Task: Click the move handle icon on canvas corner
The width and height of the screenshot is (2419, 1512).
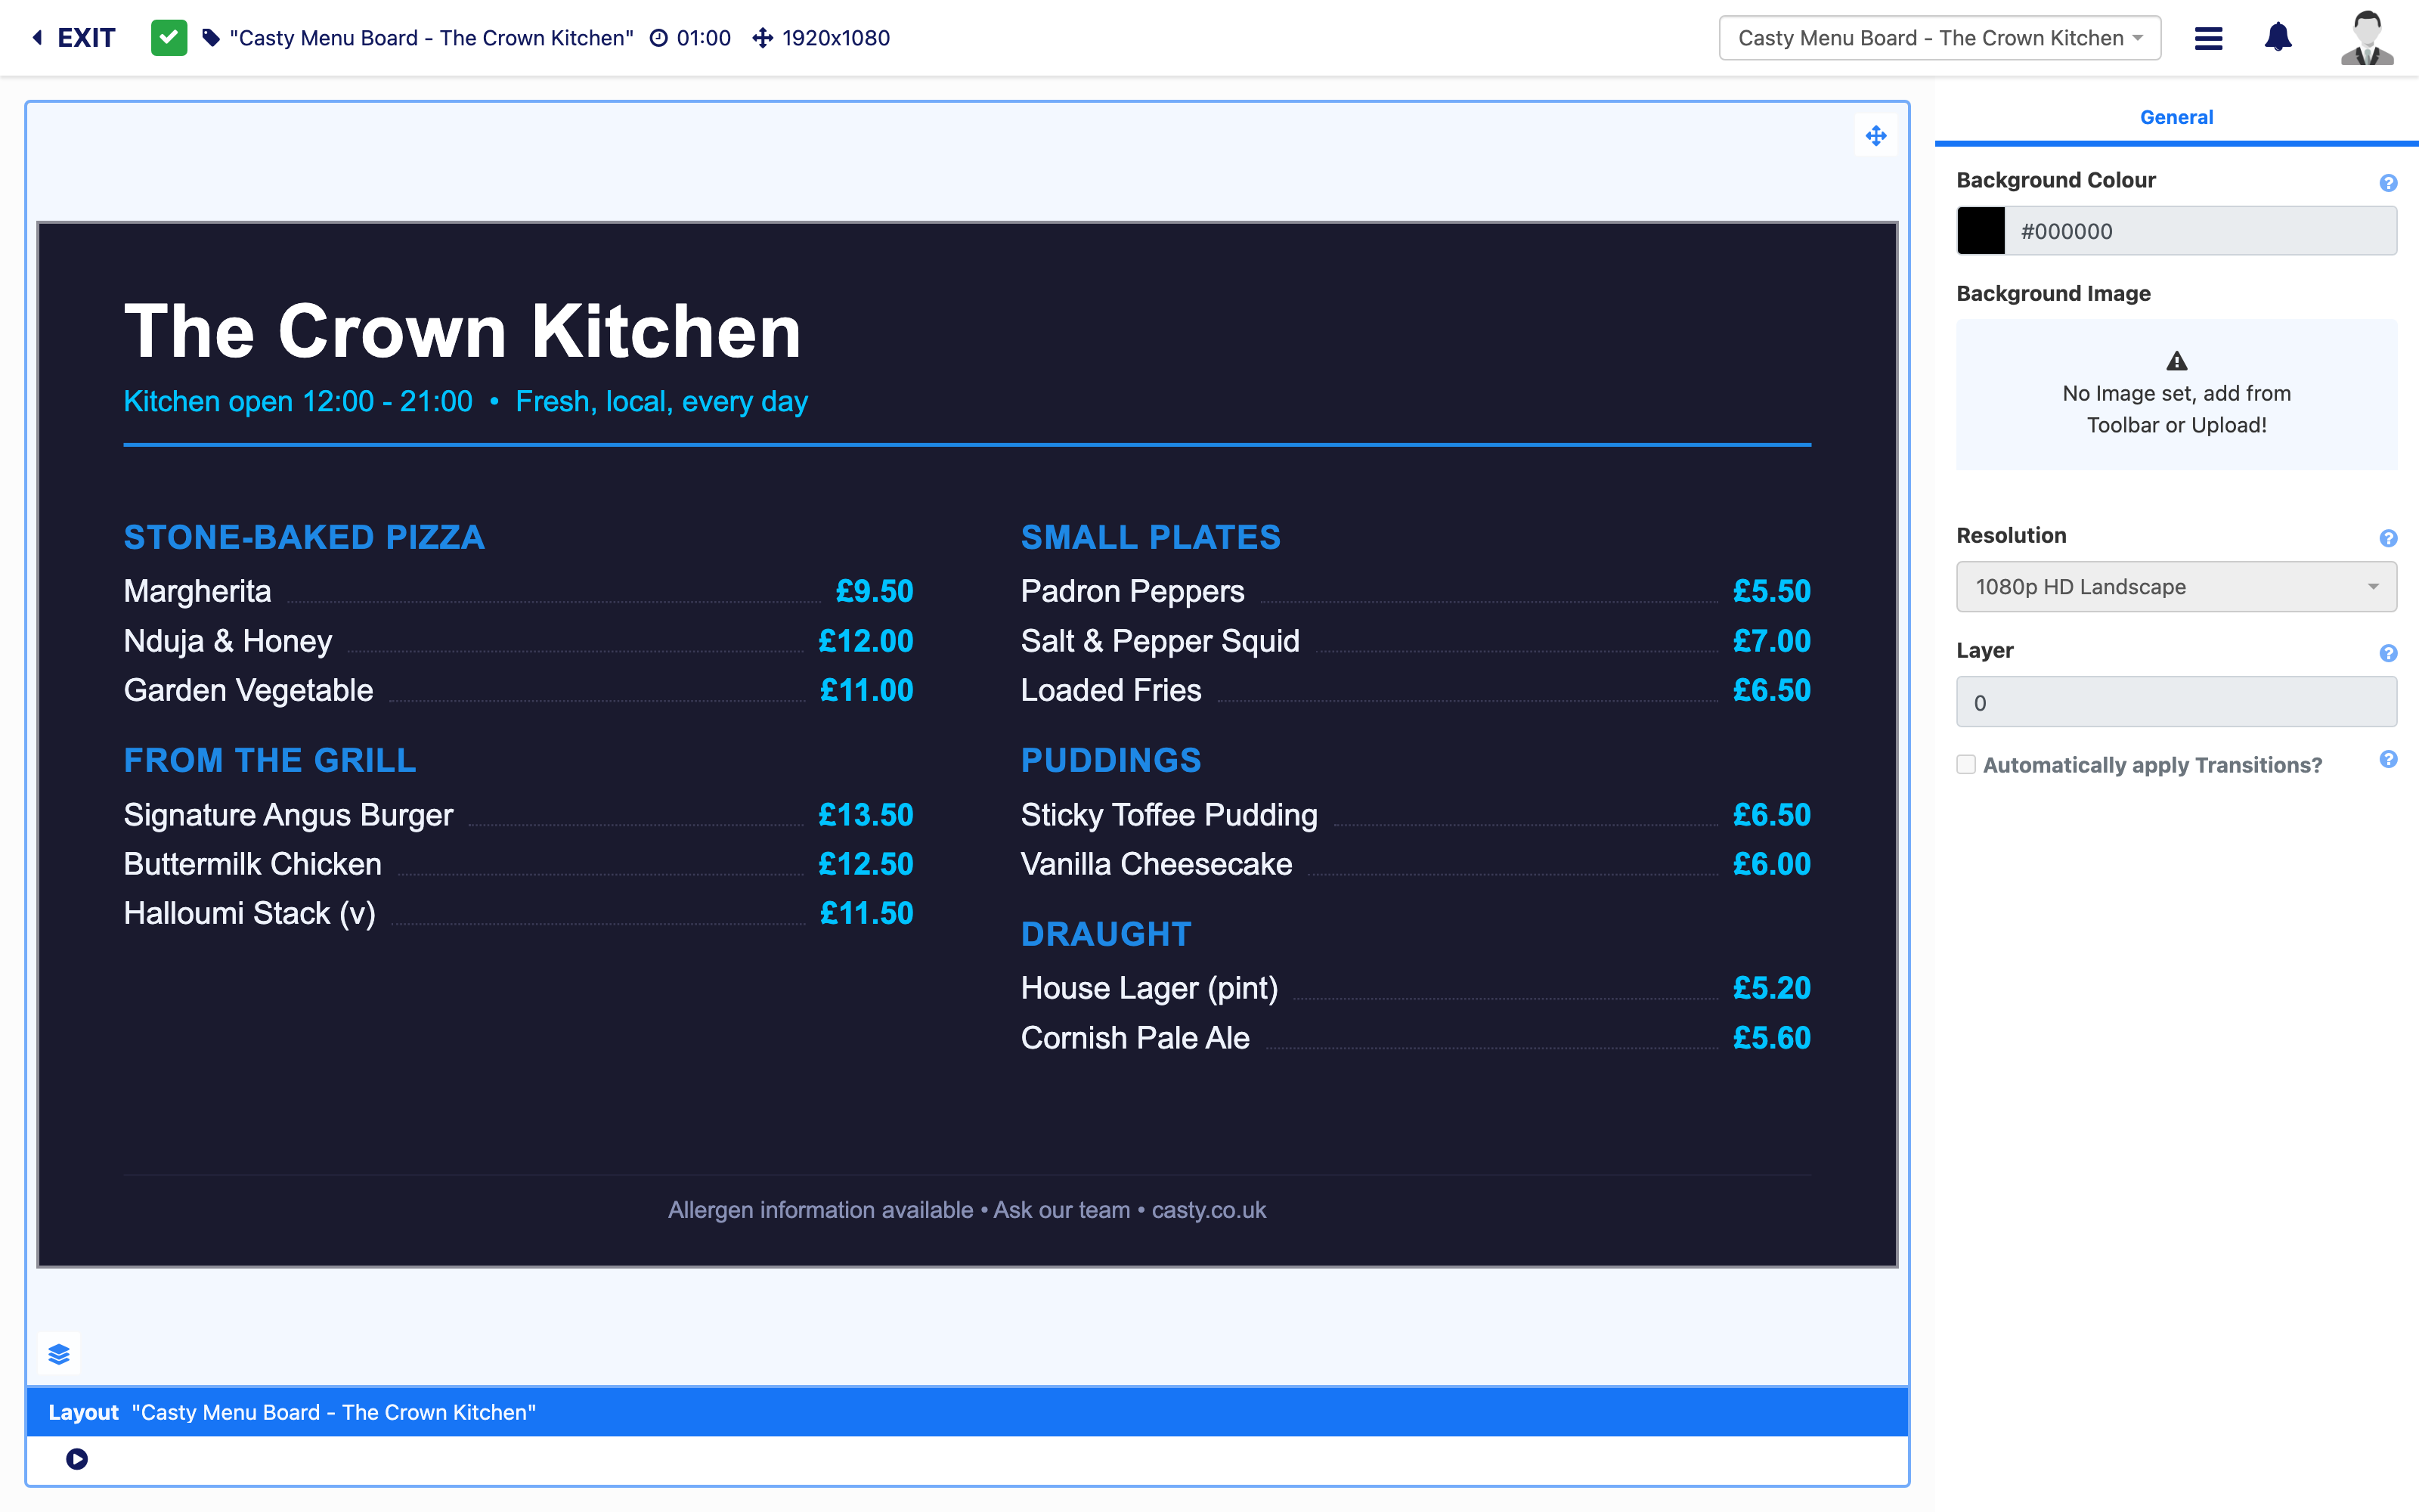Action: [1875, 135]
